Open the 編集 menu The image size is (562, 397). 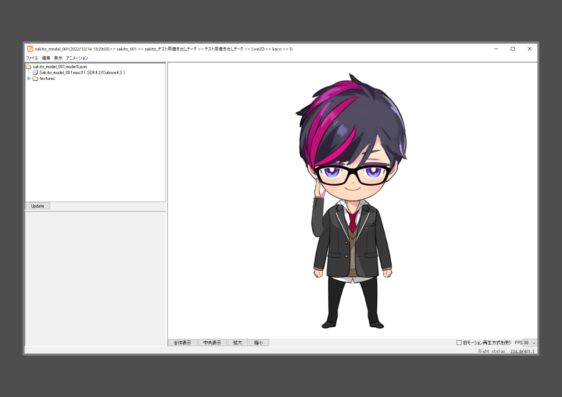click(x=46, y=58)
